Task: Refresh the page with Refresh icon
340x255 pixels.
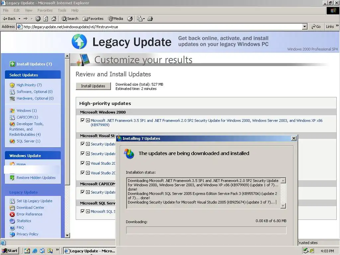Action: tap(46, 19)
